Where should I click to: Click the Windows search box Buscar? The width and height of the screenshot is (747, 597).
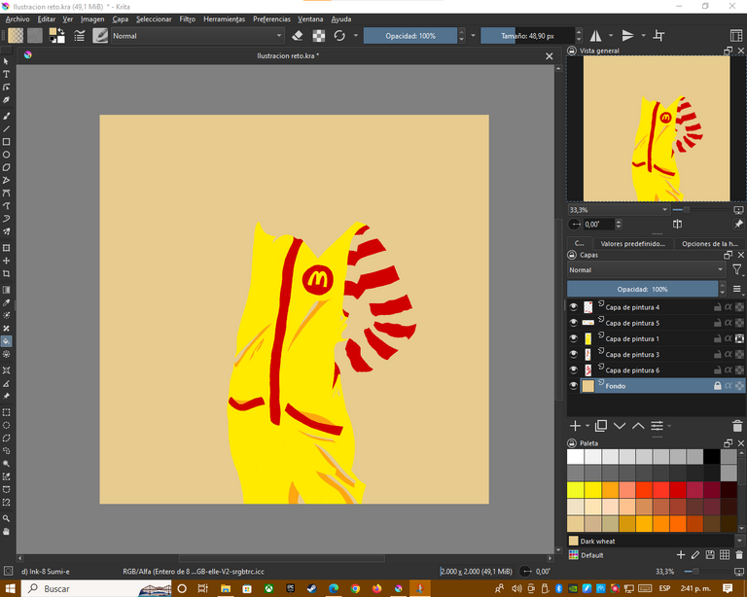pos(96,588)
